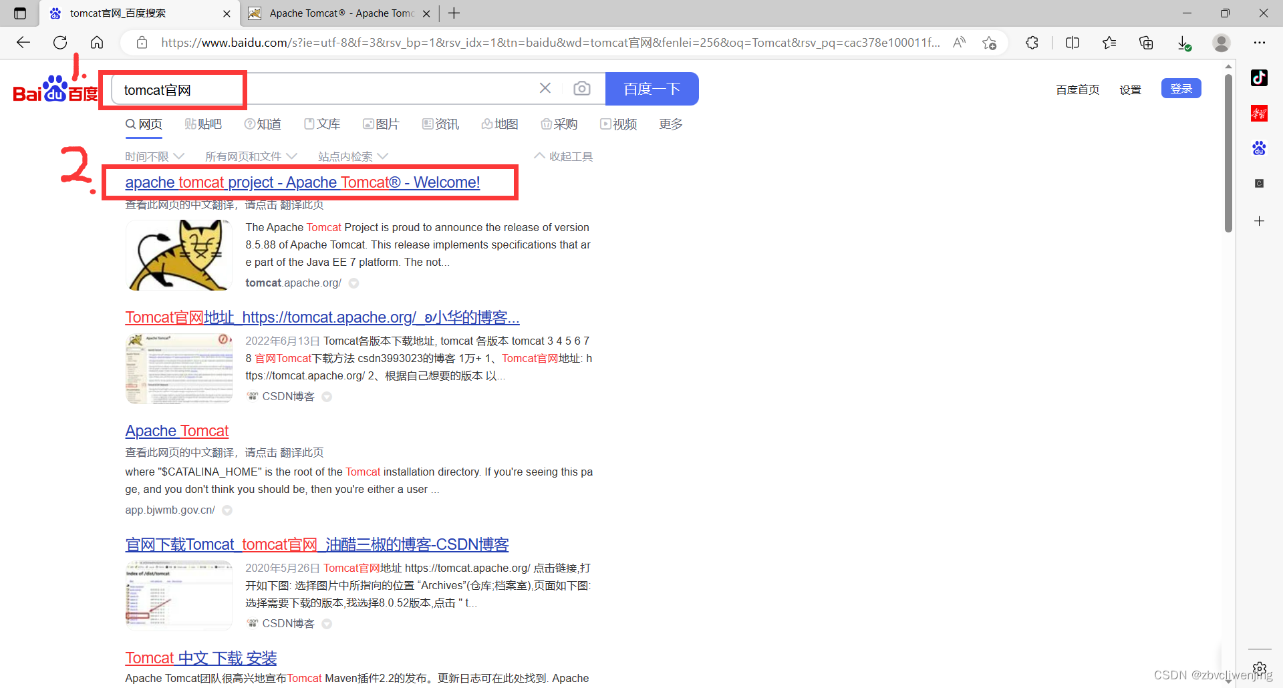This screenshot has width=1283, height=688.
Task: Open downloads icon
Action: 1183,43
